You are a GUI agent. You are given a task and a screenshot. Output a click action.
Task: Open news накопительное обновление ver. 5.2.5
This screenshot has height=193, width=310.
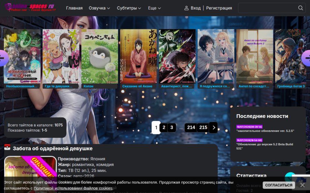265,131
